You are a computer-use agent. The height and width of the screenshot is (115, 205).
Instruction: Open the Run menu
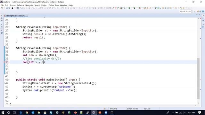57,5
